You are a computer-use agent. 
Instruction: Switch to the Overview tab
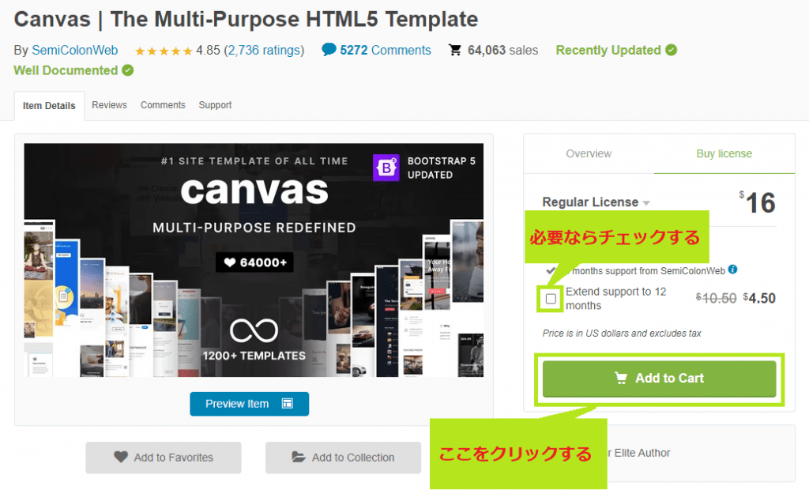[x=589, y=154]
